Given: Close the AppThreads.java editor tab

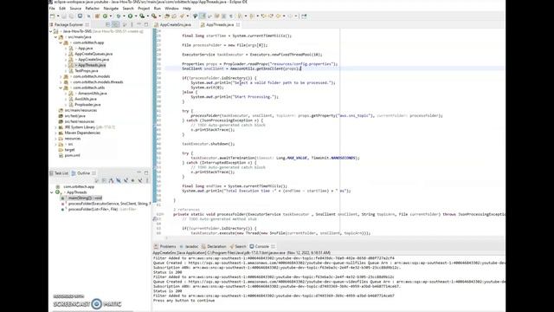Looking at the screenshot, I should click(238, 25).
